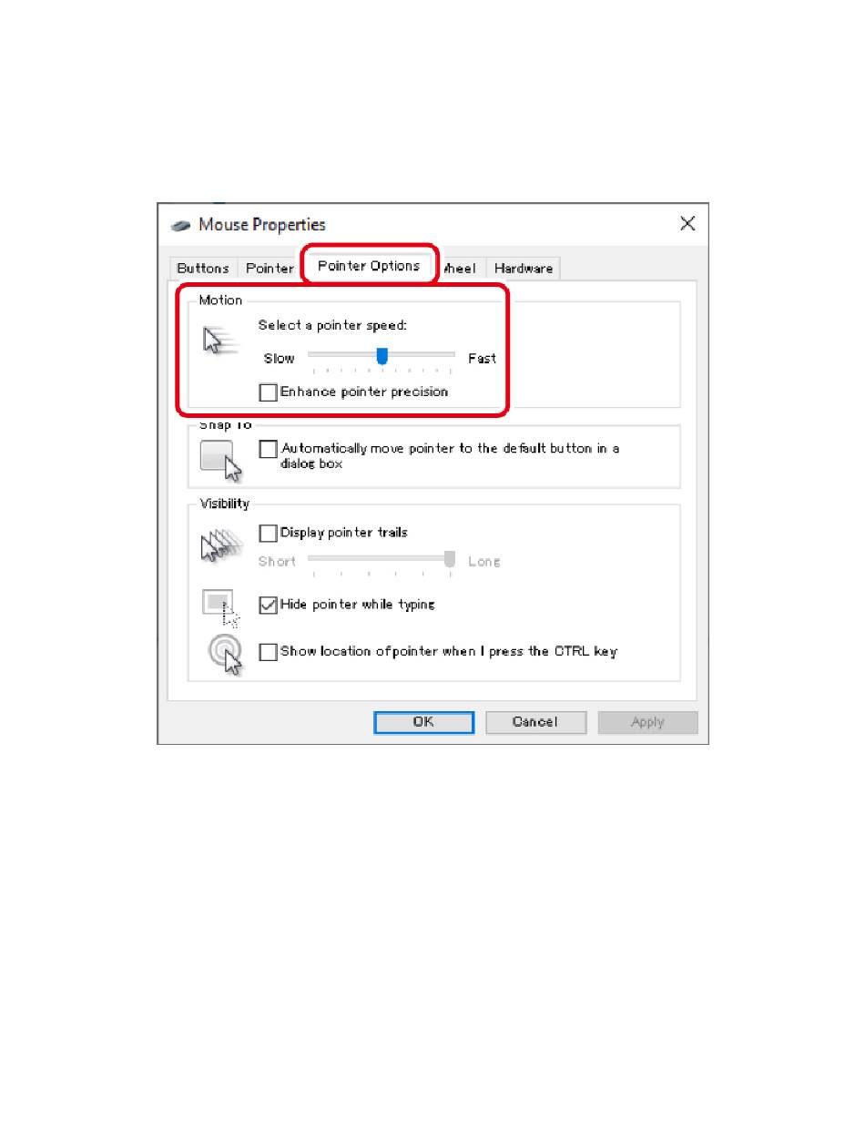This screenshot has height=1130, width=865.
Task: Click the pointer speed slider handle
Action: (x=382, y=355)
